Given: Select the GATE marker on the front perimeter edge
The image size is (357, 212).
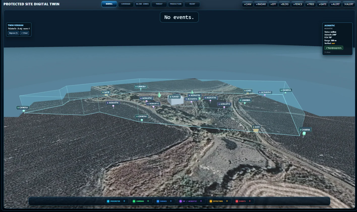Looking at the screenshot, I should (x=256, y=127).
